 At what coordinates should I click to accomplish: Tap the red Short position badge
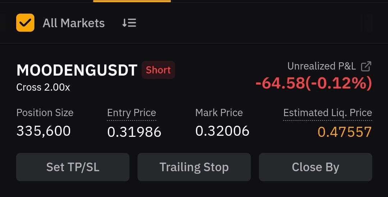coord(158,70)
